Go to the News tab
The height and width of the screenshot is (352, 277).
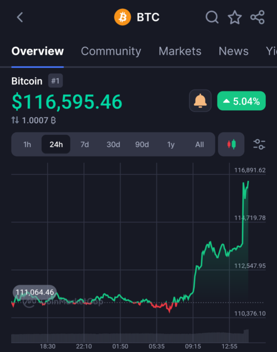click(x=234, y=51)
